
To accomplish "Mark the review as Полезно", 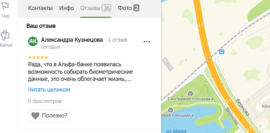I will pos(49,116).
